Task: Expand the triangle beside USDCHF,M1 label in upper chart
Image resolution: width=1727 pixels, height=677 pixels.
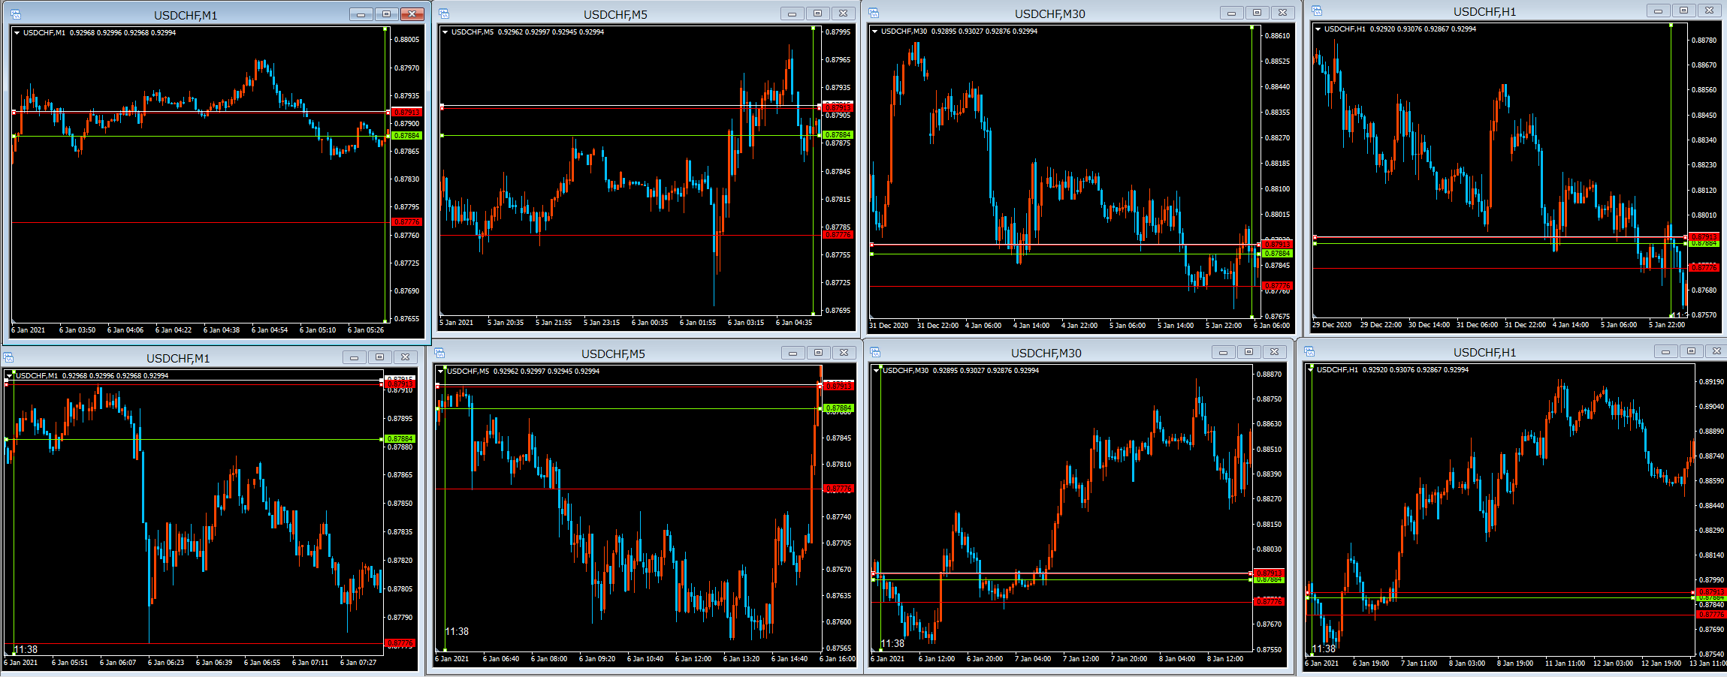Action: (x=17, y=33)
